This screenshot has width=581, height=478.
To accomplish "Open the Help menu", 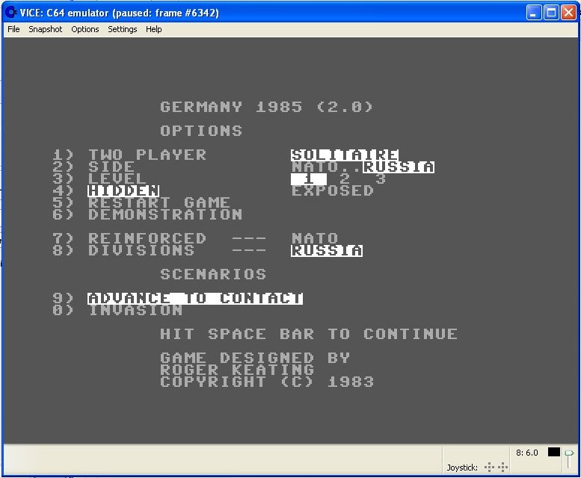I will 153,29.
